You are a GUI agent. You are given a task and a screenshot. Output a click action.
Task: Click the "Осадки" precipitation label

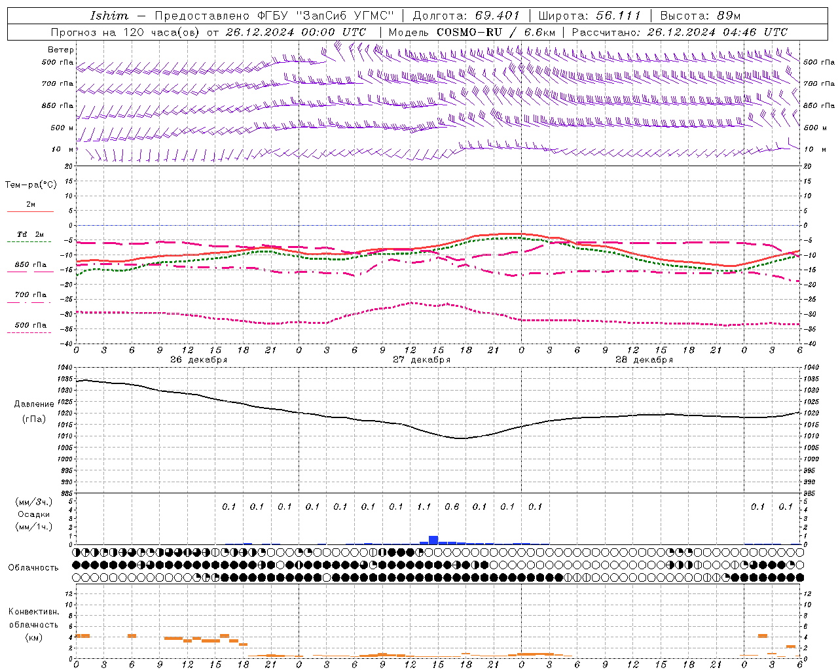[34, 514]
